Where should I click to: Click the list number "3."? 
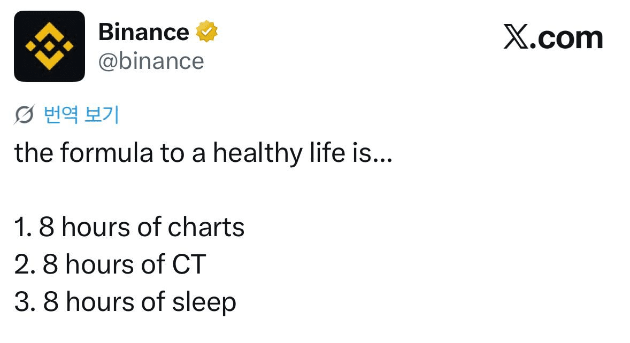pos(25,302)
